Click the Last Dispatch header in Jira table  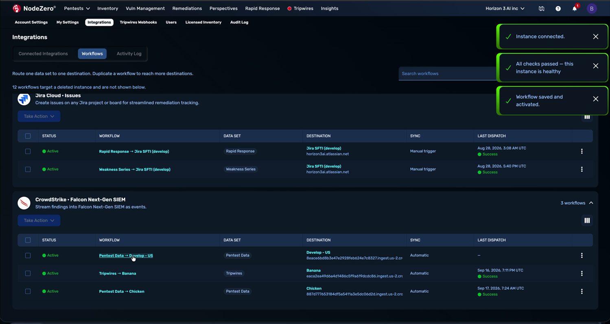coord(492,136)
